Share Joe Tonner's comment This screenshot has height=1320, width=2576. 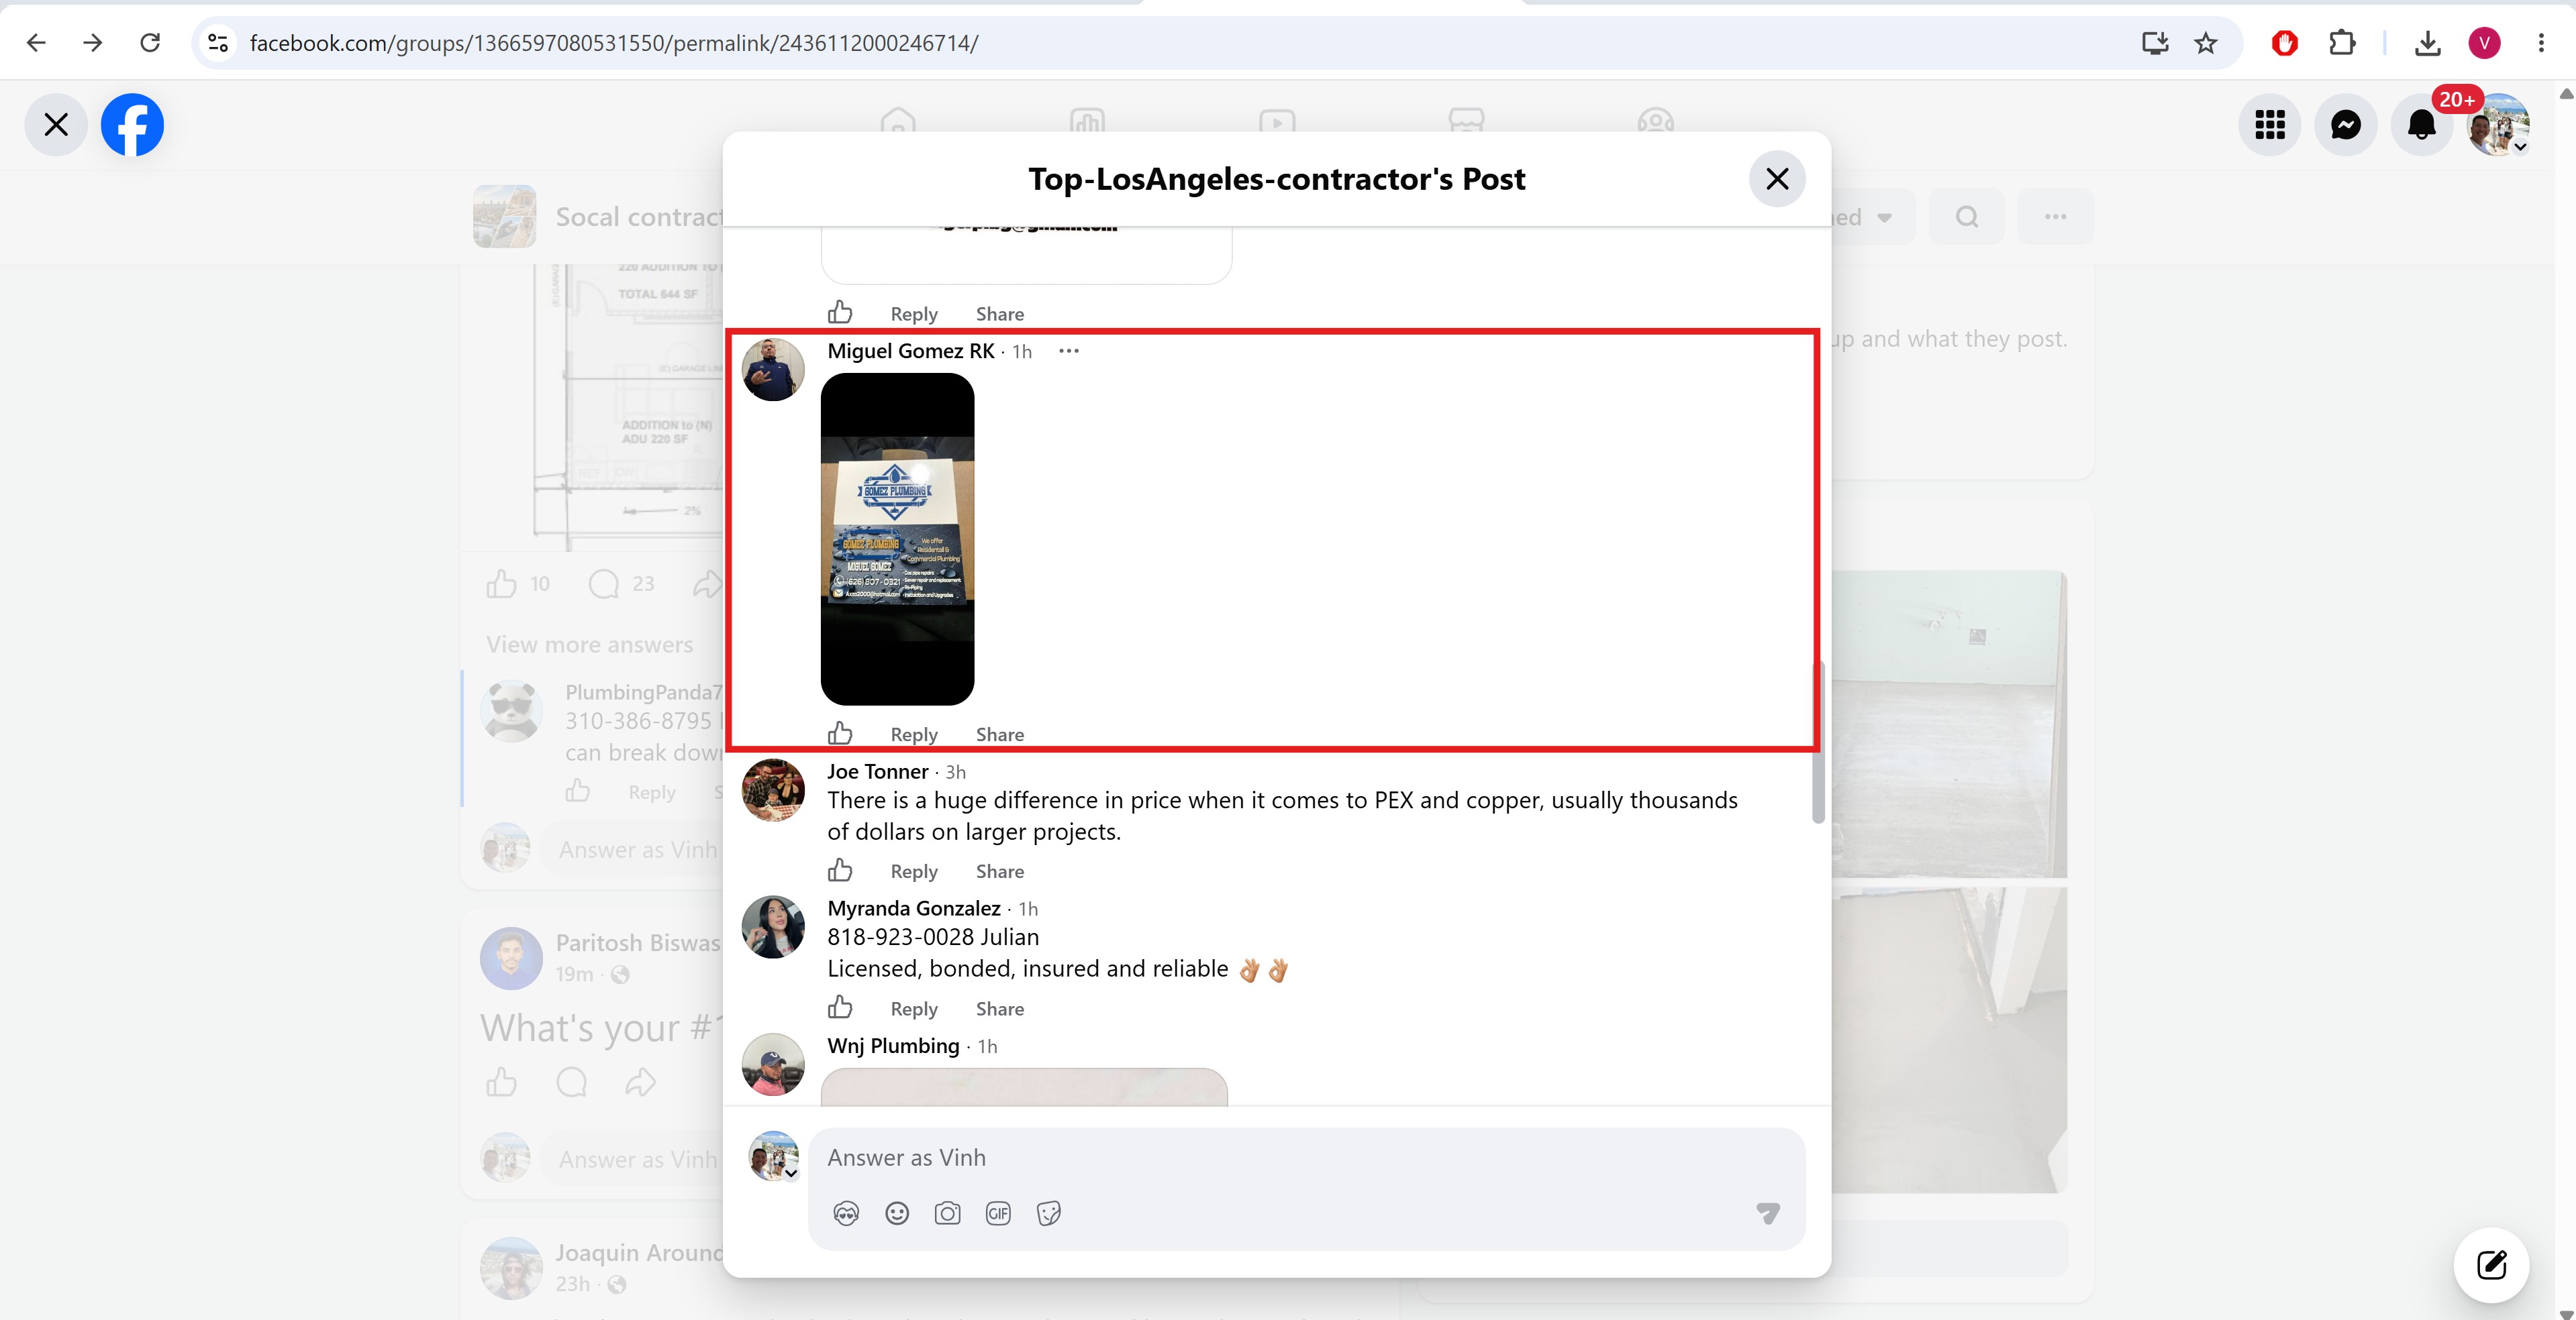pos(1000,871)
